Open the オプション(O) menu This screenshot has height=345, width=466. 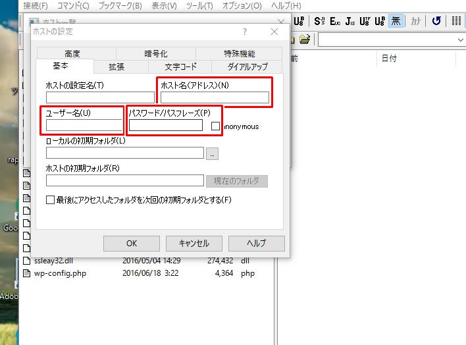pyautogui.click(x=242, y=6)
